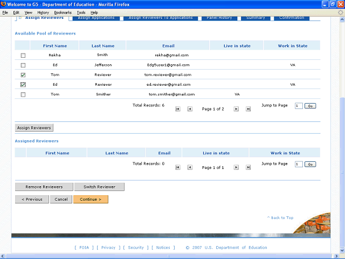Click Go for Available Pool page jump
The image size is (345, 259).
310,106
